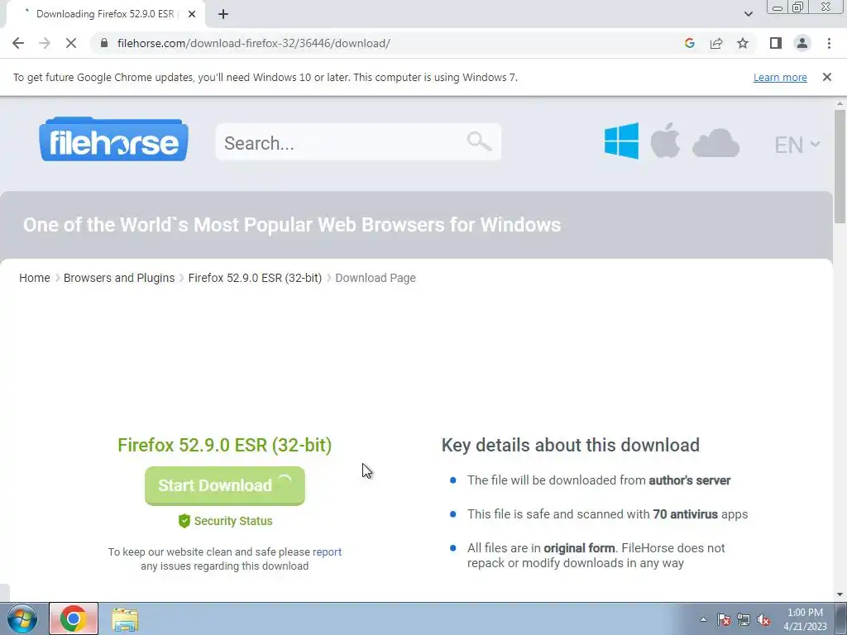The width and height of the screenshot is (847, 635).
Task: Open Firefox 52.9.0 ESR (32-bit) breadcrumb
Action: [x=255, y=278]
